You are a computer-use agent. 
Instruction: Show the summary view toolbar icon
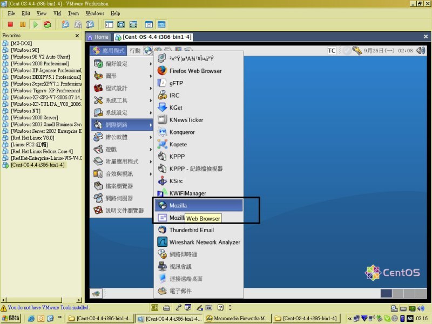coord(149,24)
